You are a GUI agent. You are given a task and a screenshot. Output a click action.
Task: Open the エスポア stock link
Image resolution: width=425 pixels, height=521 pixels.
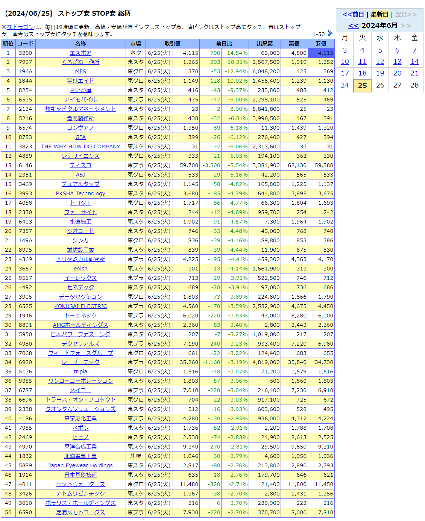click(x=80, y=53)
